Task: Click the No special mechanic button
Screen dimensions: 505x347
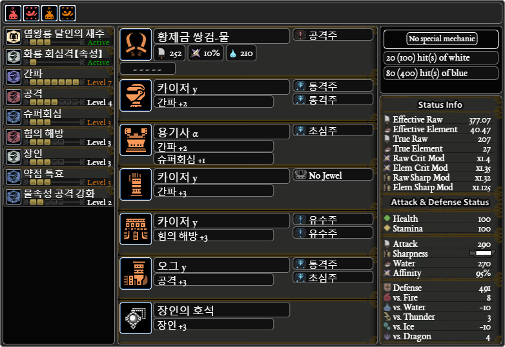Action: click(442, 39)
